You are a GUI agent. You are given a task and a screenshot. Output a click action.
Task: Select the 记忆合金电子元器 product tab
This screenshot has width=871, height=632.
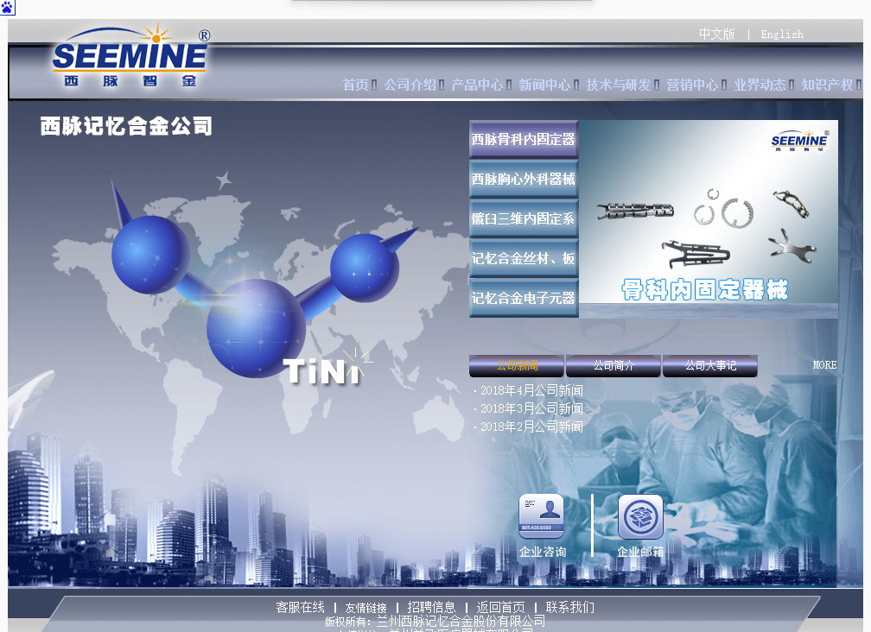click(524, 298)
